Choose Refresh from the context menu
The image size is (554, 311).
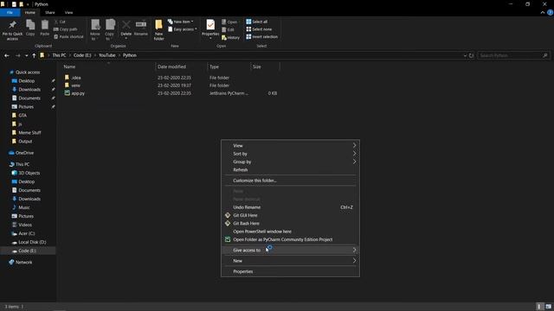click(291, 170)
